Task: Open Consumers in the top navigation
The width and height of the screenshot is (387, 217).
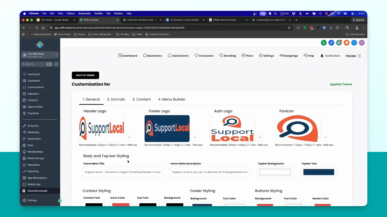Action: (x=204, y=56)
